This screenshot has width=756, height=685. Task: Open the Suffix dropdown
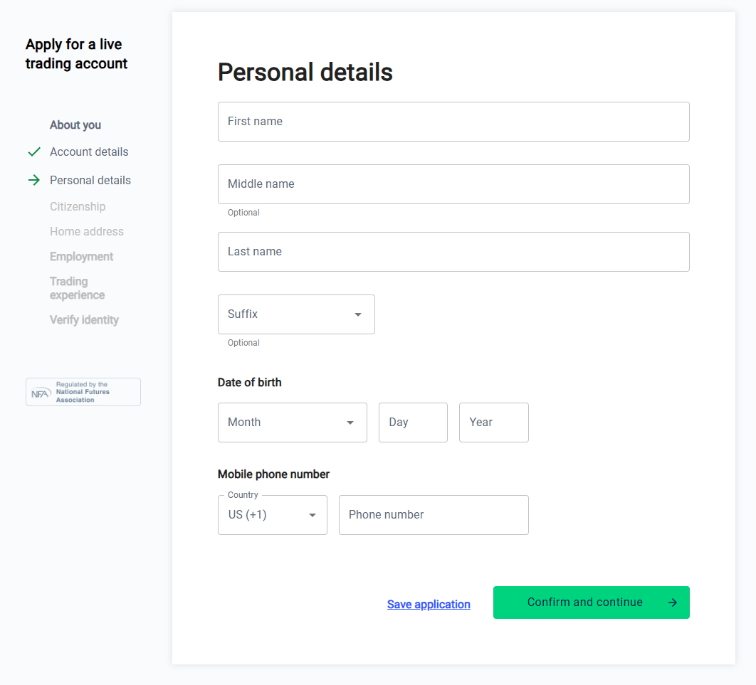point(296,314)
